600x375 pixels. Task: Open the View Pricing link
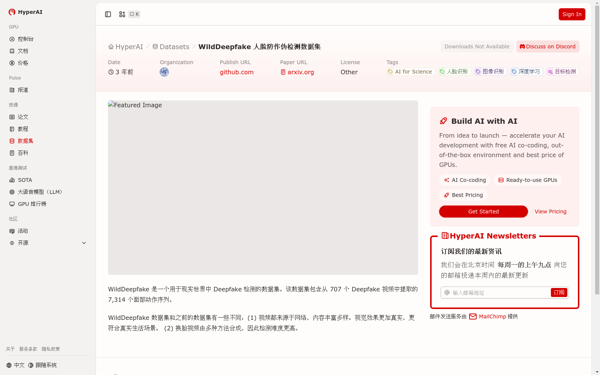coord(550,211)
